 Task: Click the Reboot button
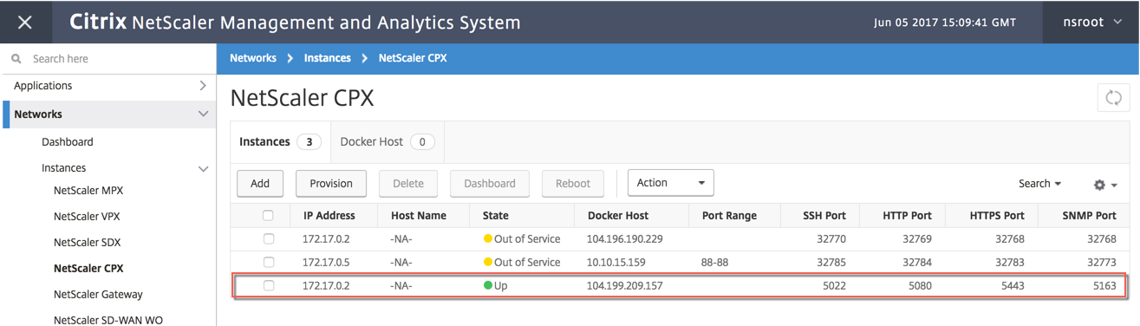tap(573, 184)
